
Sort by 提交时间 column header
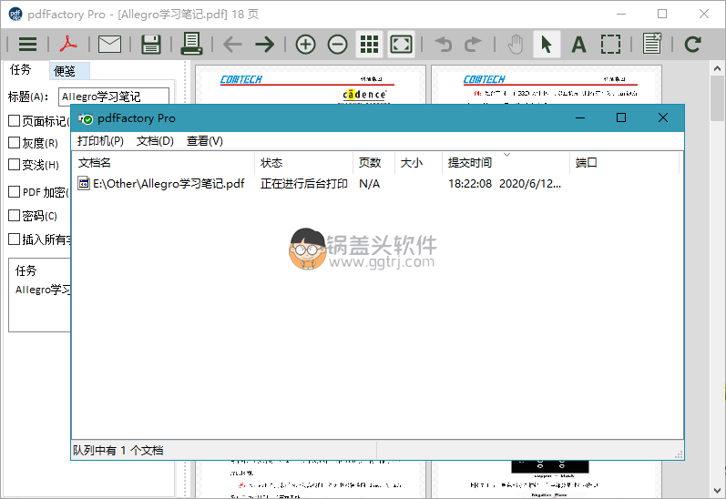[506, 163]
